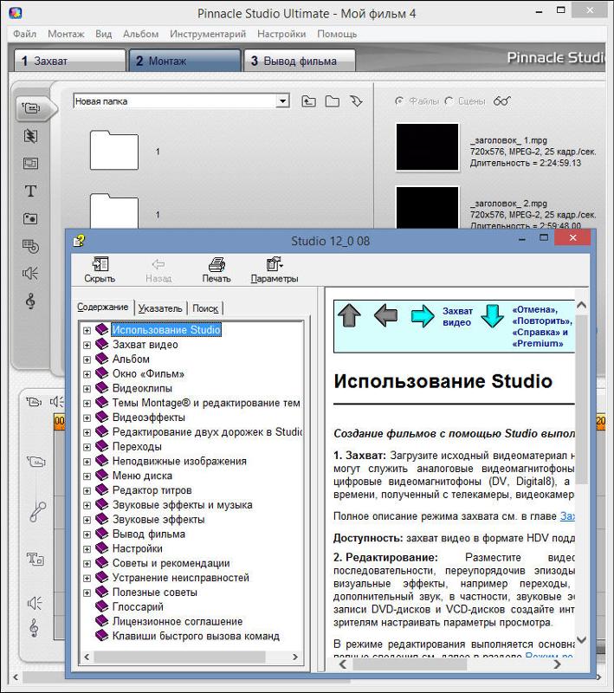This screenshot has width=614, height=693.
Task: Select the '_заголовок_ 1.mpg' video thumbnail
Action: [x=427, y=147]
